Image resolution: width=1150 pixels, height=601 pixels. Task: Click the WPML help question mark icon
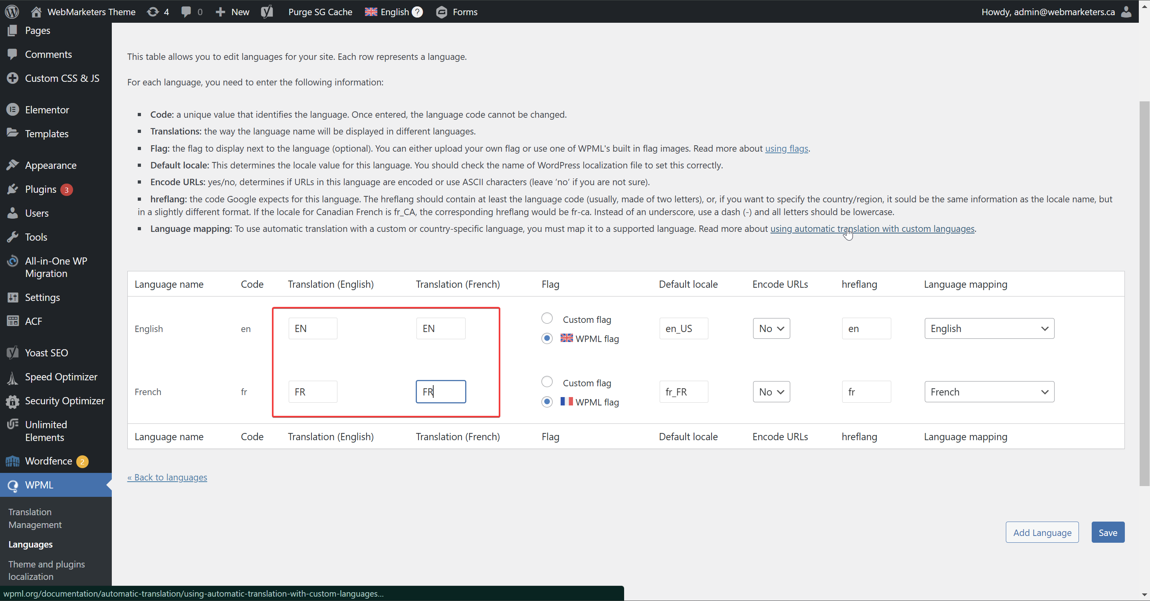coord(417,12)
